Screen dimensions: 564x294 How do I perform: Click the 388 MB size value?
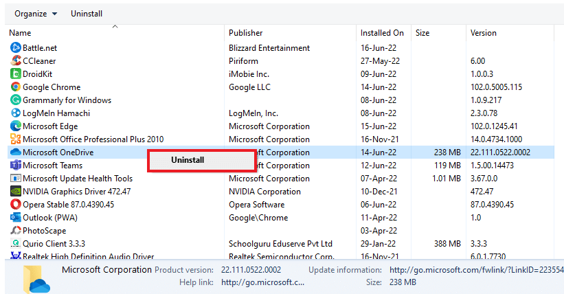pyautogui.click(x=447, y=244)
